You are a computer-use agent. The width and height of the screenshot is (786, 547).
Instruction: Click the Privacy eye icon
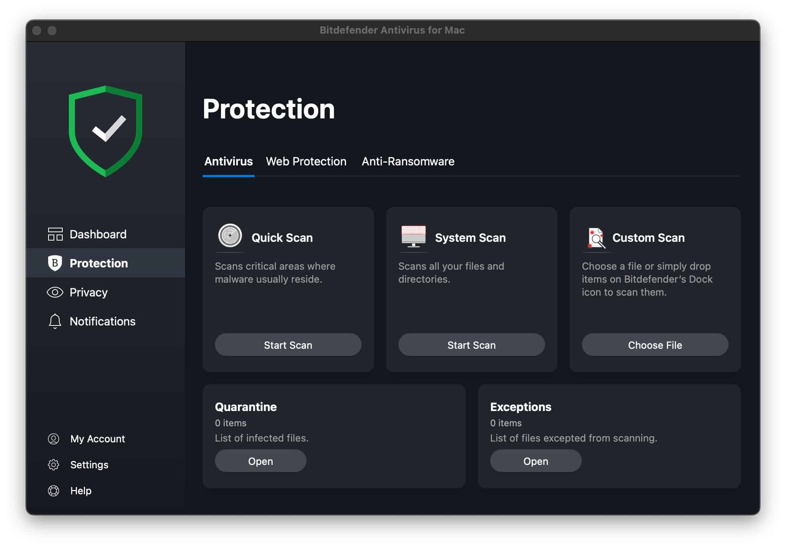55,292
